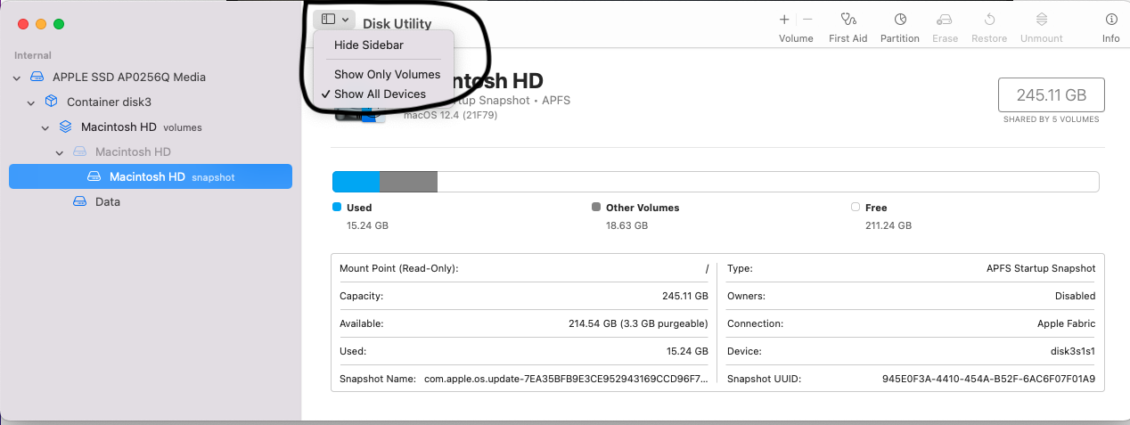Click the add Volume plus icon

(784, 19)
